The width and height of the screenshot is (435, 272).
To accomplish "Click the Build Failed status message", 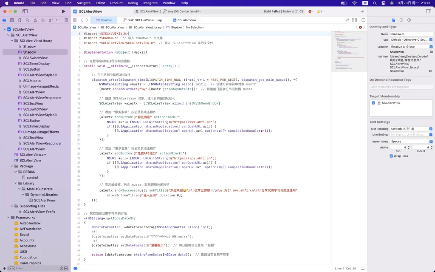I will pos(283,11).
